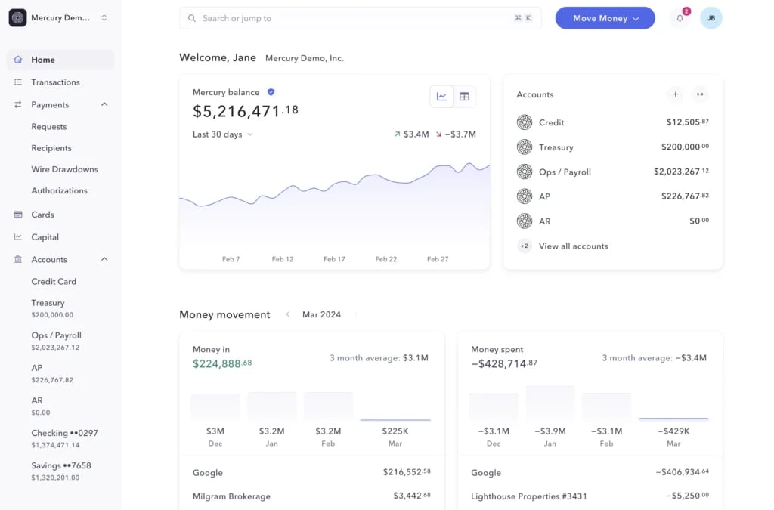Click the Treasury account icon
This screenshot has height=510, width=774.
(525, 147)
